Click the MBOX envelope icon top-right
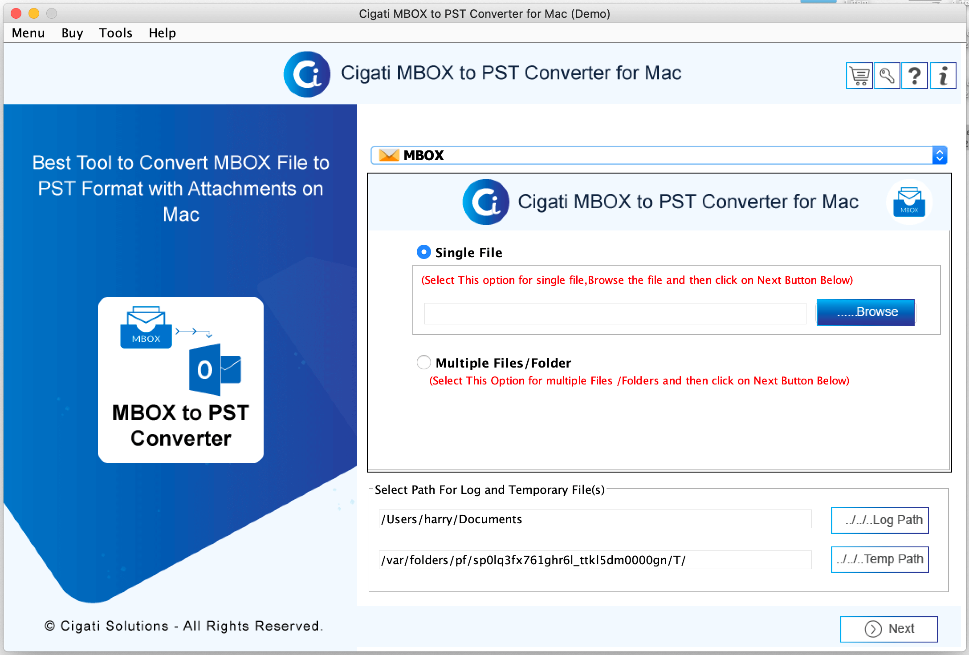 tap(910, 203)
